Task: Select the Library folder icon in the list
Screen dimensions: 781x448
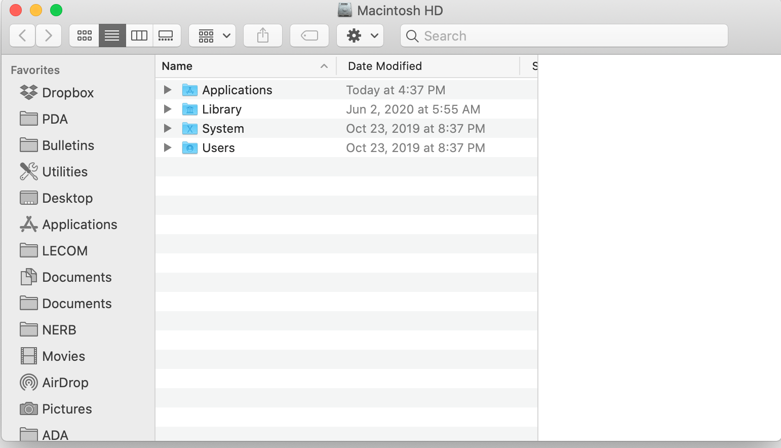Action: pyautogui.click(x=190, y=109)
